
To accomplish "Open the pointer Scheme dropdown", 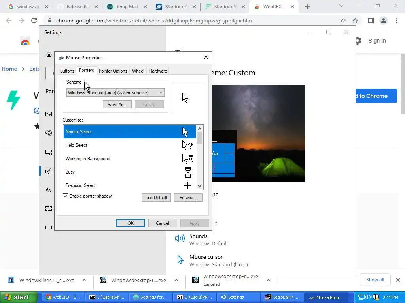I will (115, 93).
